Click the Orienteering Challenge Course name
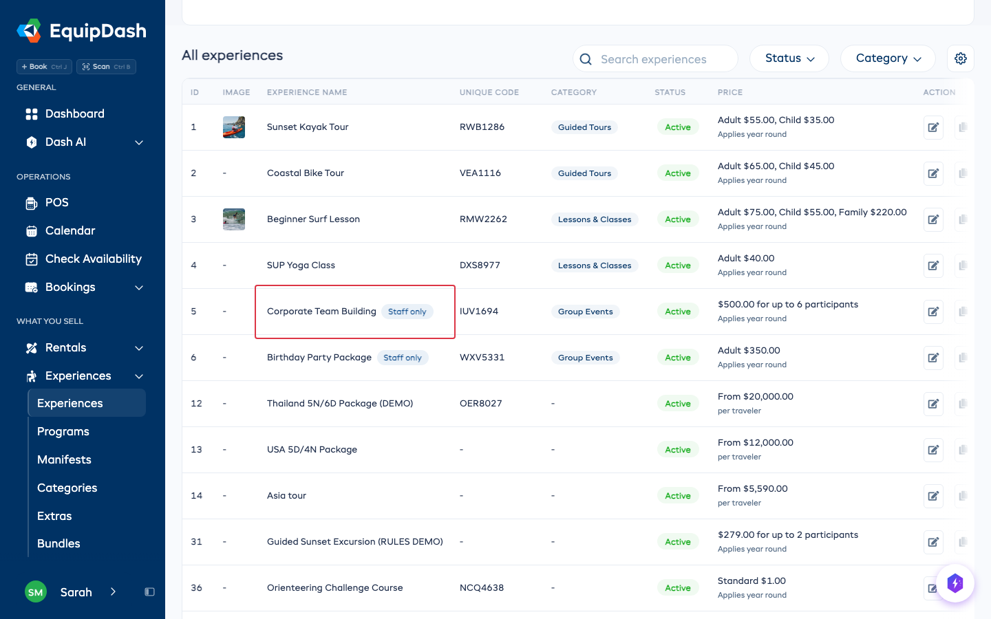This screenshot has width=991, height=619. pyautogui.click(x=335, y=588)
